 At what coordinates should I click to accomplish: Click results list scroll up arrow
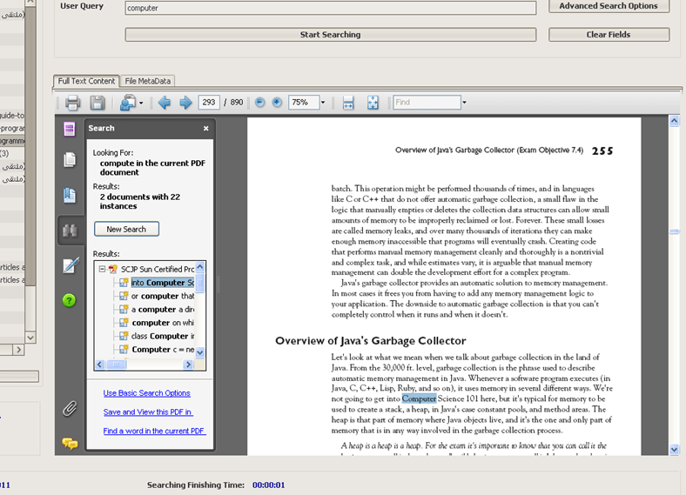click(x=200, y=267)
